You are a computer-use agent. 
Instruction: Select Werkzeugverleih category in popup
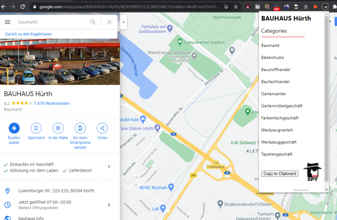pos(277,130)
